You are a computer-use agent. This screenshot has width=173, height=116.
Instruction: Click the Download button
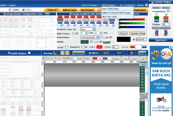pyautogui.click(x=79, y=53)
